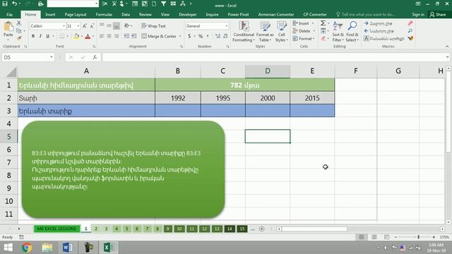Expand the Format cells dropdown
The height and width of the screenshot is (254, 452).
click(x=314, y=38)
